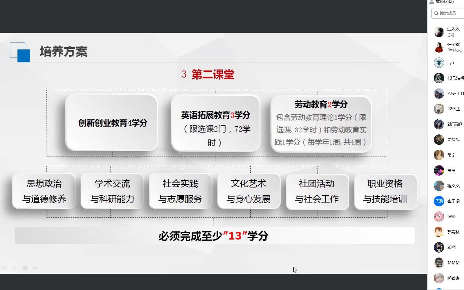Screen dimensions: 464x290
Task: Click the text 英语拓展教育3学分
Action: (215, 115)
